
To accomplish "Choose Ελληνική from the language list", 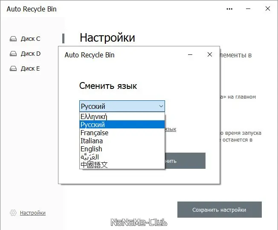I will tap(122, 116).
